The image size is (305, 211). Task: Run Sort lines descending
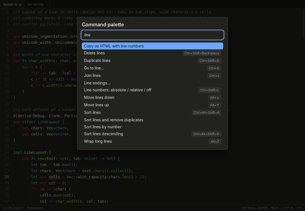[152, 134]
